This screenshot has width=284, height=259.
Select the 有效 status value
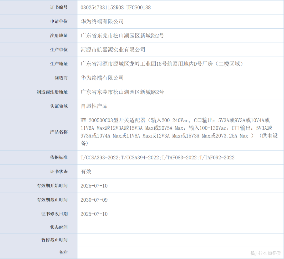tap(86, 171)
